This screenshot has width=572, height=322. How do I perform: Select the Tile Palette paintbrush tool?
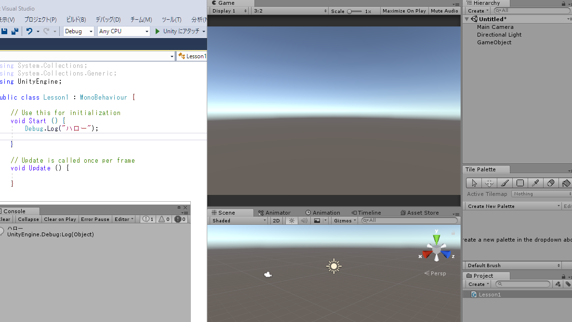(x=505, y=183)
